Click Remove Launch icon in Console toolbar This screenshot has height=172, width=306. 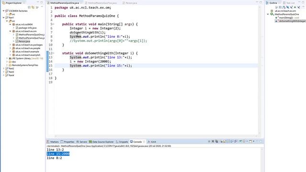tap(213, 141)
